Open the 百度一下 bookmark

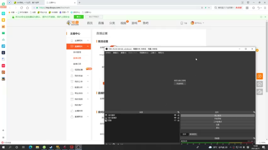(64, 12)
